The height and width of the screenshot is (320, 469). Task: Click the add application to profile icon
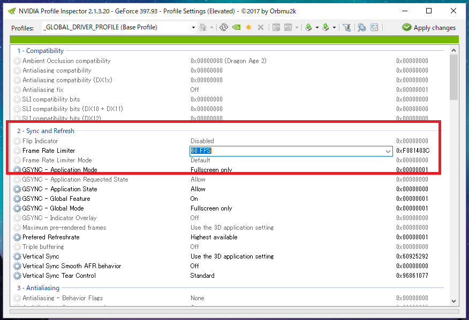(x=276, y=27)
